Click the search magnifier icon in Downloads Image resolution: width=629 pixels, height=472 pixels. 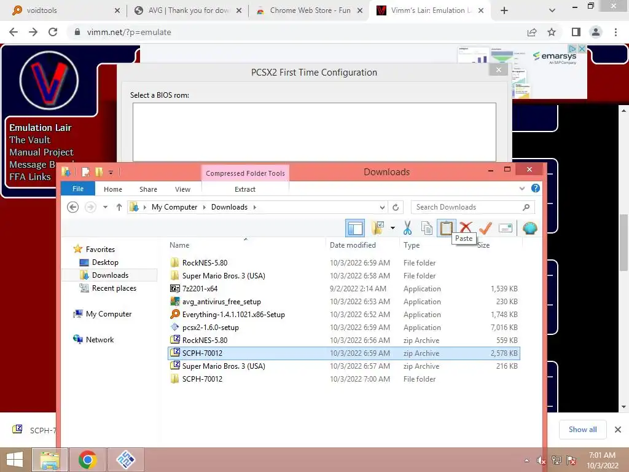click(526, 207)
